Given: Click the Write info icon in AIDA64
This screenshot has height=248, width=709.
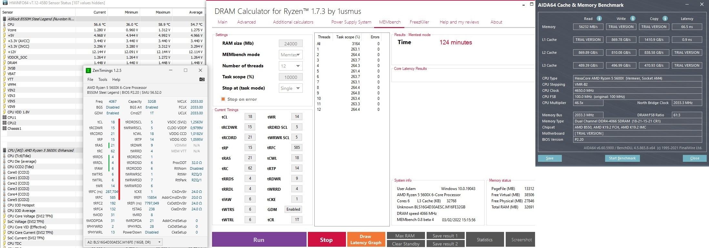Looking at the screenshot, I should 633,18.
